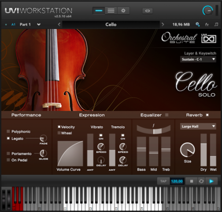Start playback with the play button

click(x=211, y=181)
